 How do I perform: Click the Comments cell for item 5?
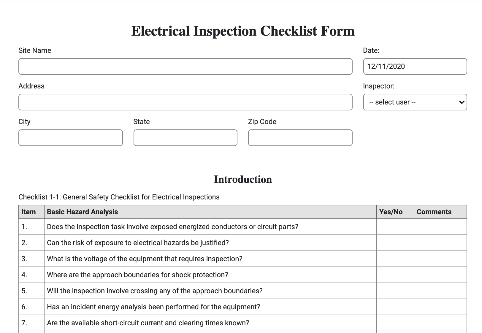pyautogui.click(x=440, y=291)
